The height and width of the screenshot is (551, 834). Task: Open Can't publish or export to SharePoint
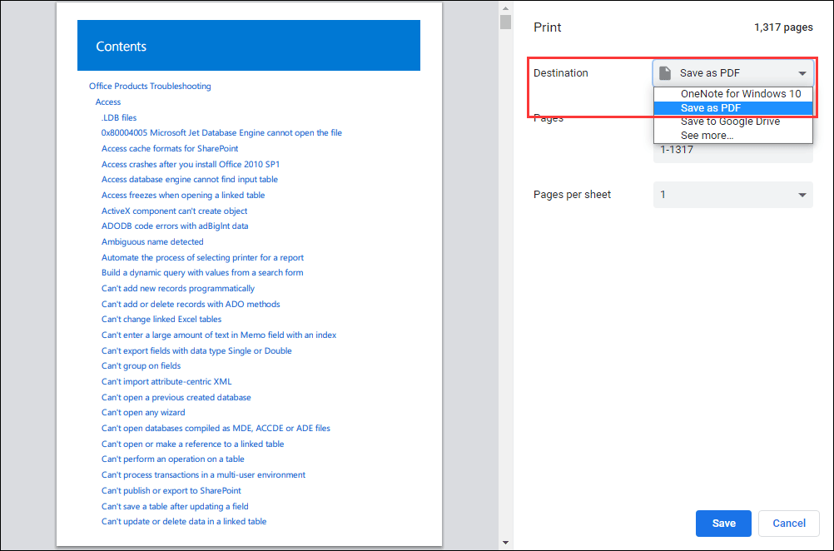(x=171, y=491)
